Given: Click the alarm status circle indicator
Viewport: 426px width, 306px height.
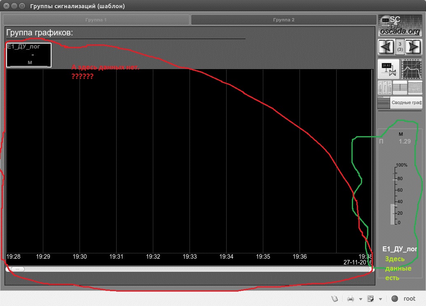Looking at the screenshot, I should coord(394,299).
